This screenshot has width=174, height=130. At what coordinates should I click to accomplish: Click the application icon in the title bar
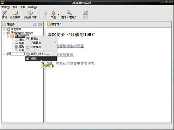coord(2,2)
